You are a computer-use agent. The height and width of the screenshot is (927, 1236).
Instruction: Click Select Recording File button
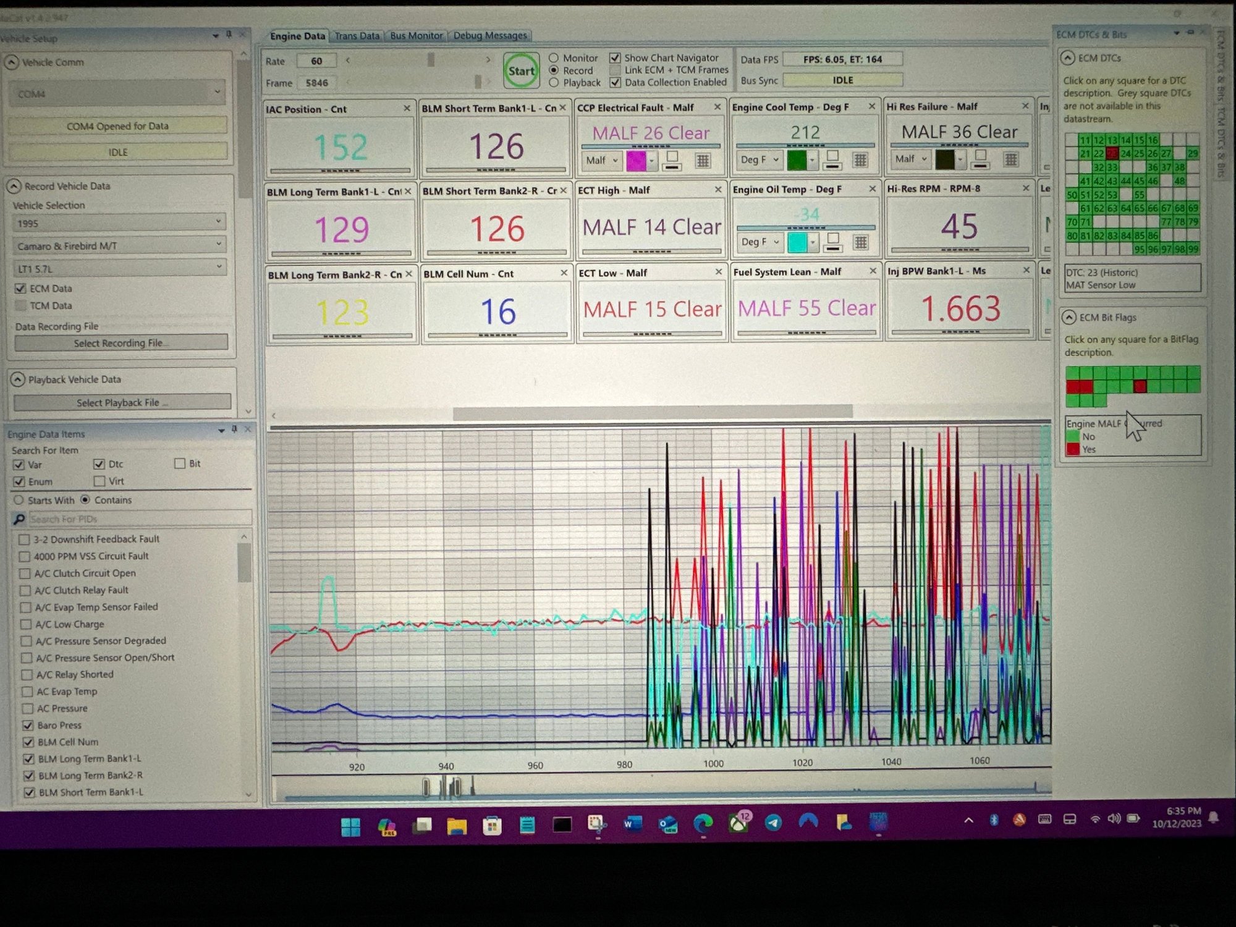pyautogui.click(x=121, y=343)
